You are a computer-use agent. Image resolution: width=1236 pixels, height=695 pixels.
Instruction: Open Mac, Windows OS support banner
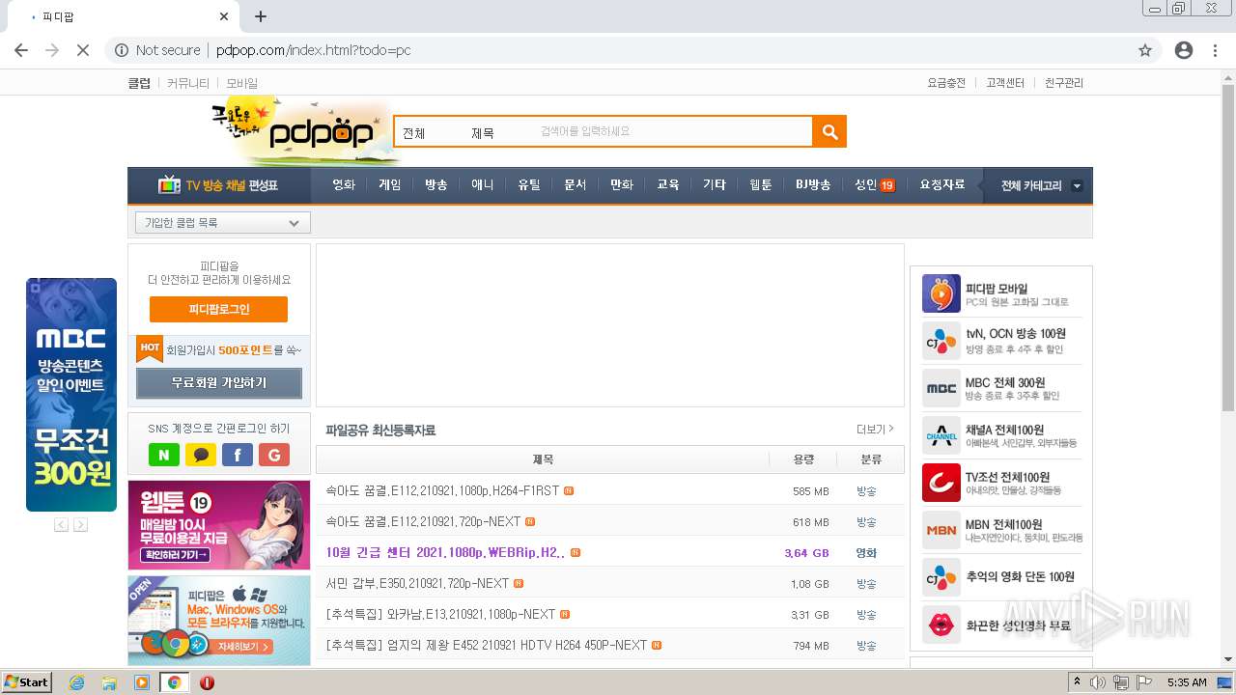point(219,620)
